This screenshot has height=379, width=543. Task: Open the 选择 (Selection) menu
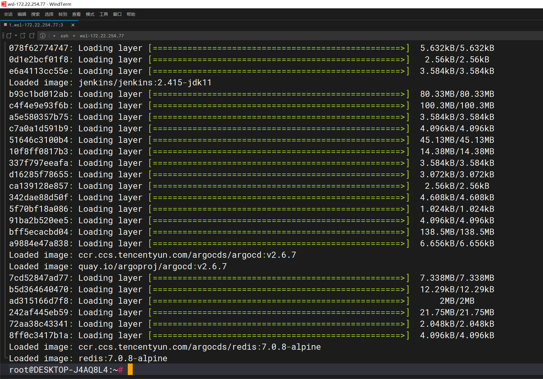49,14
